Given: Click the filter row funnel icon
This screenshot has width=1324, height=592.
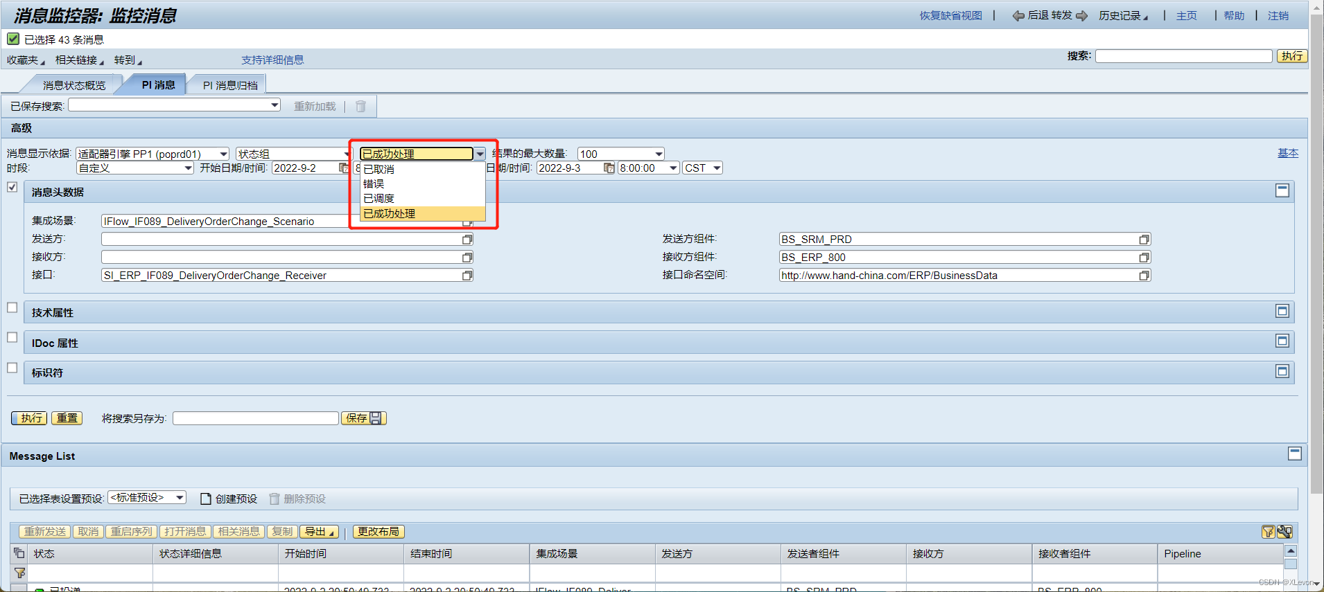Looking at the screenshot, I should click(19, 573).
